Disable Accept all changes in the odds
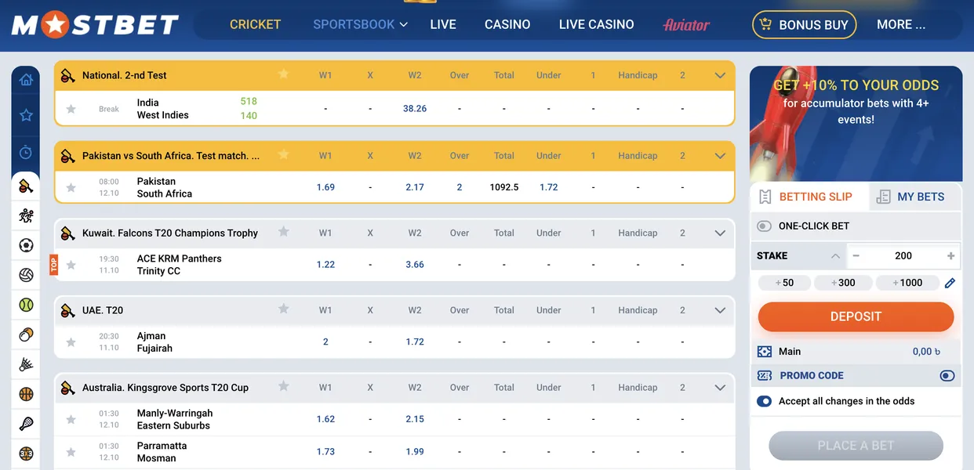974x470 pixels. tap(764, 401)
